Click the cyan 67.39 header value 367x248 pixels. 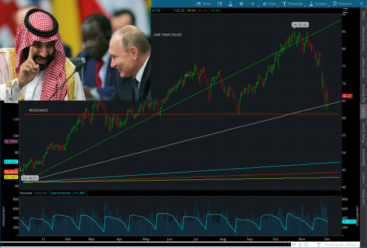(x=156, y=11)
